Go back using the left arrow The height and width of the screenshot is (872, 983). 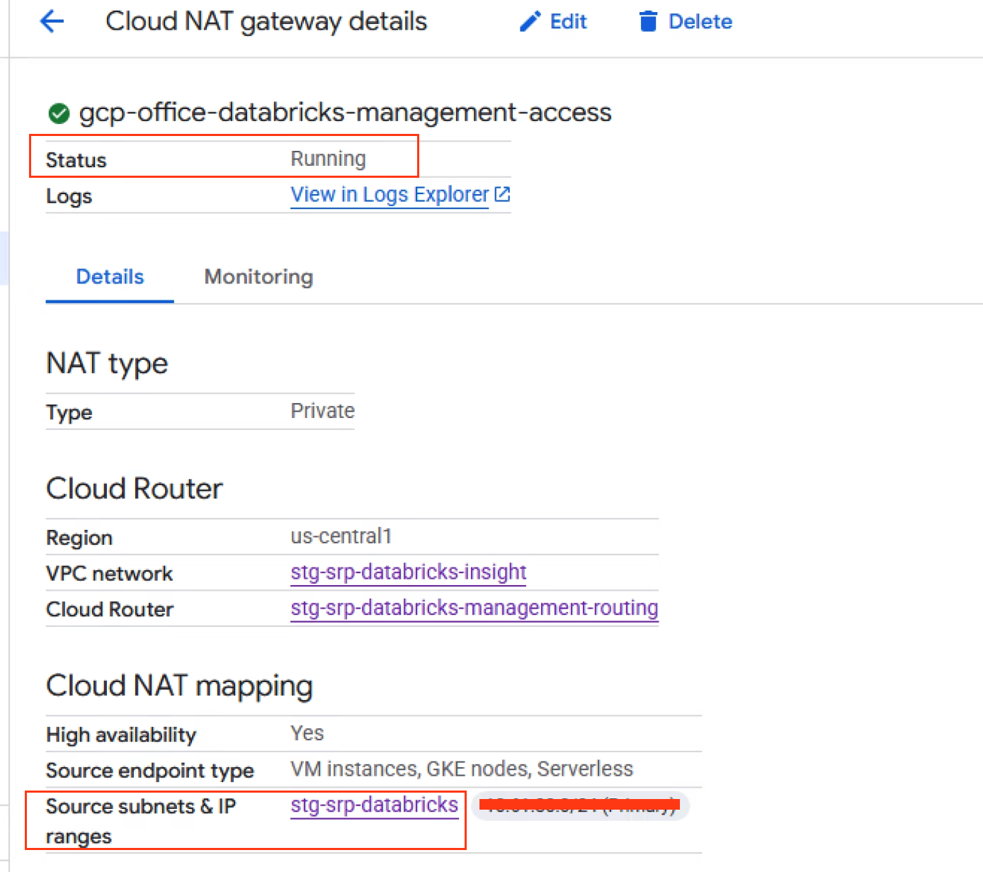coord(52,21)
